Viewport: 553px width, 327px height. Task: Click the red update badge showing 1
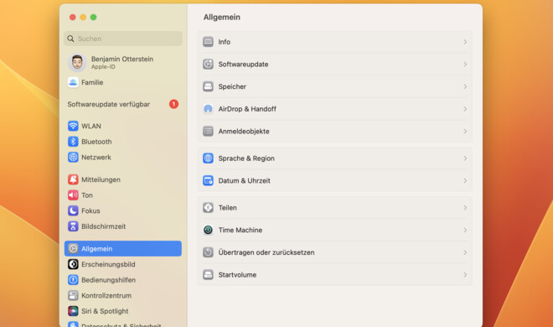click(173, 104)
